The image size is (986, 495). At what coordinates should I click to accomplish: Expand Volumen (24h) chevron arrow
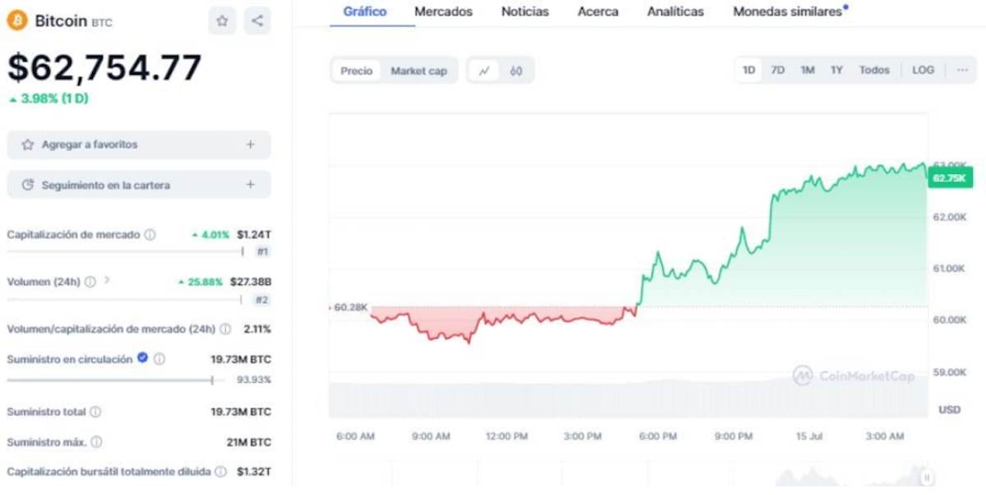click(x=107, y=281)
